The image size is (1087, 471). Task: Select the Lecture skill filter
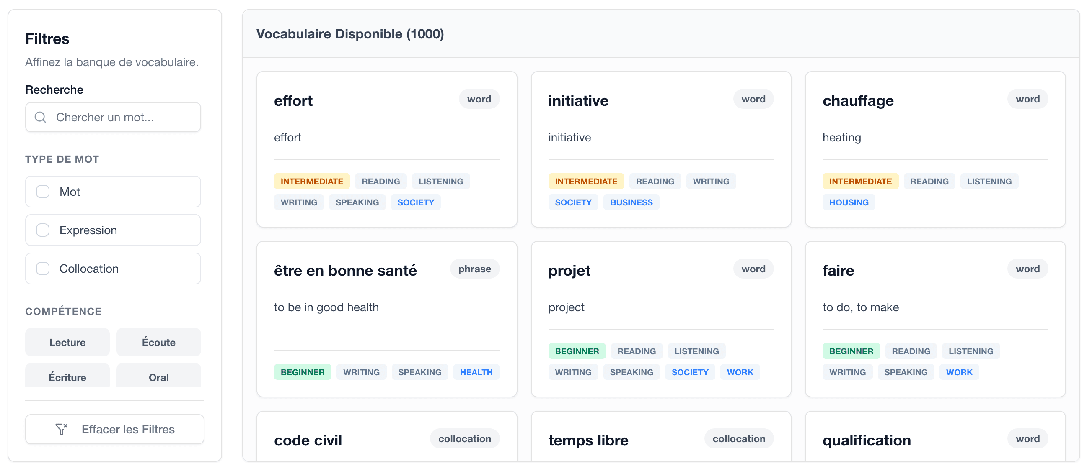(x=67, y=342)
